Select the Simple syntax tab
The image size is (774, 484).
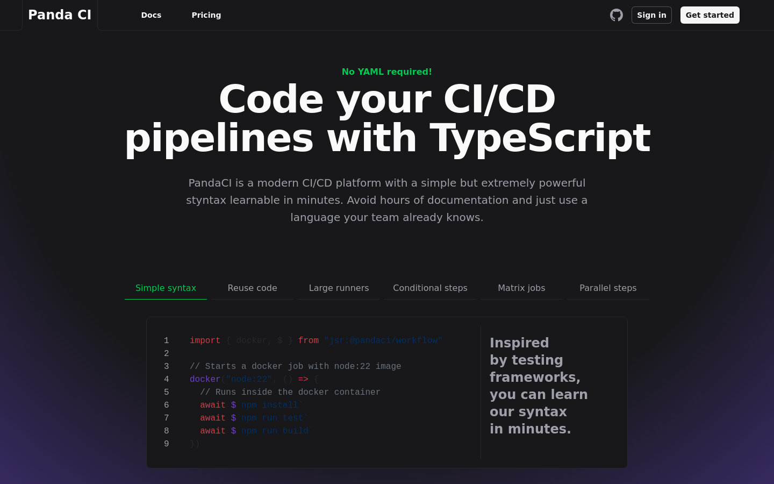click(x=166, y=288)
